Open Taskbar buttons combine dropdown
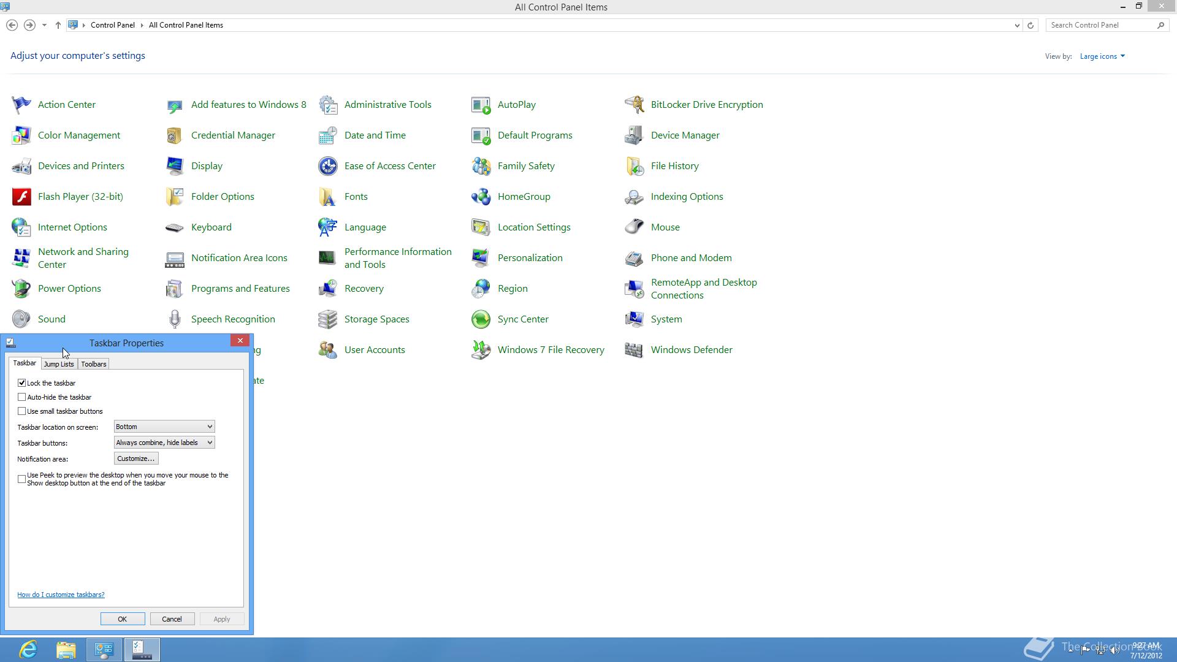The image size is (1177, 662). pyautogui.click(x=164, y=443)
